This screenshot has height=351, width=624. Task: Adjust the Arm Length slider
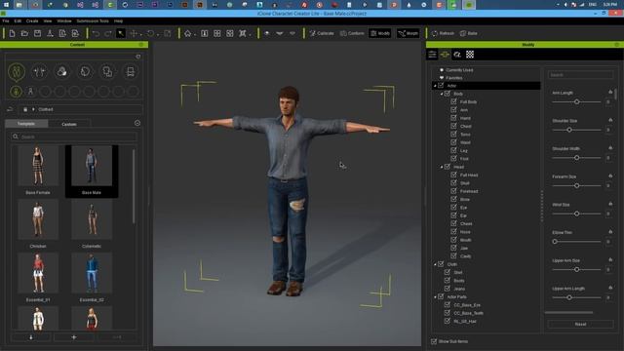click(576, 101)
